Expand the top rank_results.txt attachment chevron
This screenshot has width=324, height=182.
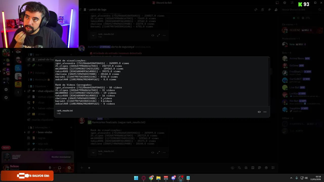[x=93, y=35]
